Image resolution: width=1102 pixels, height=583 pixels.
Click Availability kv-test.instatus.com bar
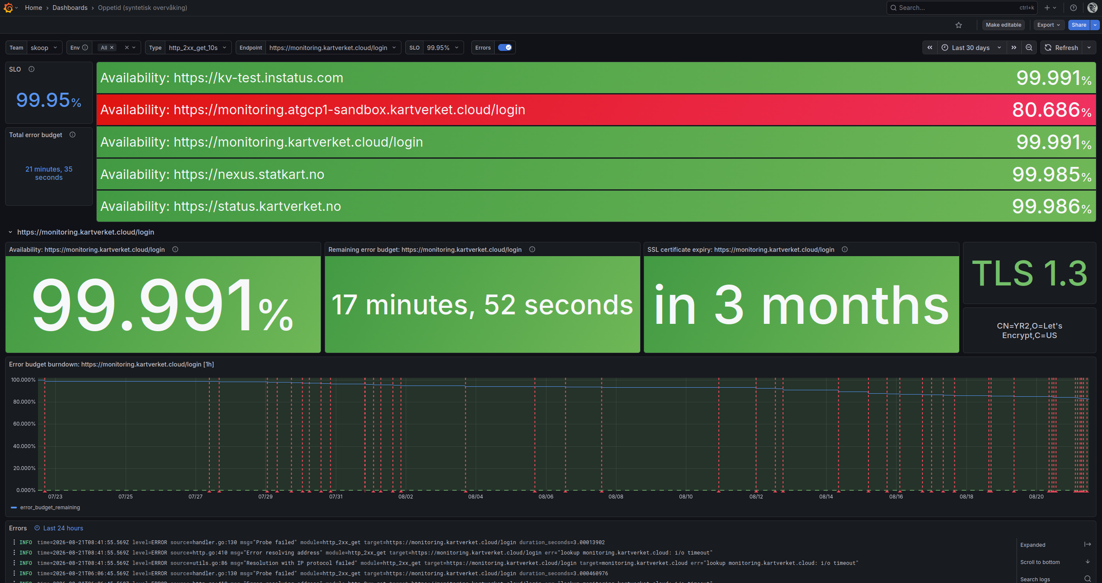click(x=596, y=78)
